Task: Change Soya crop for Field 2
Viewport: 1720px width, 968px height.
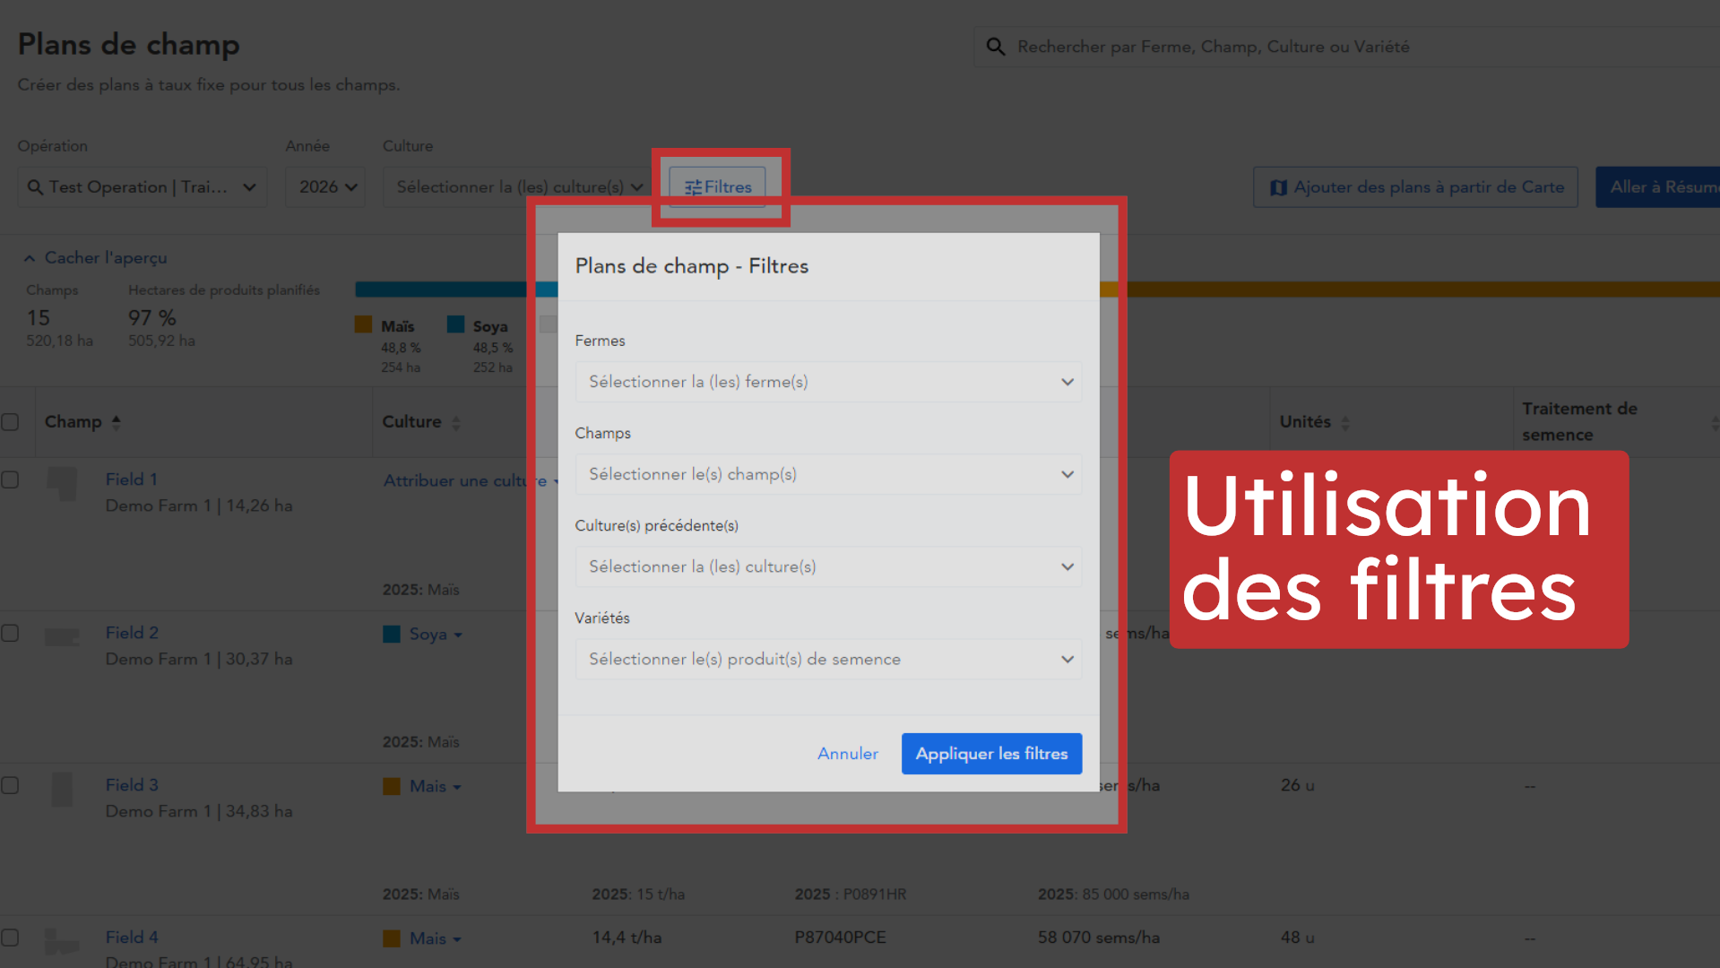Action: coord(423,635)
